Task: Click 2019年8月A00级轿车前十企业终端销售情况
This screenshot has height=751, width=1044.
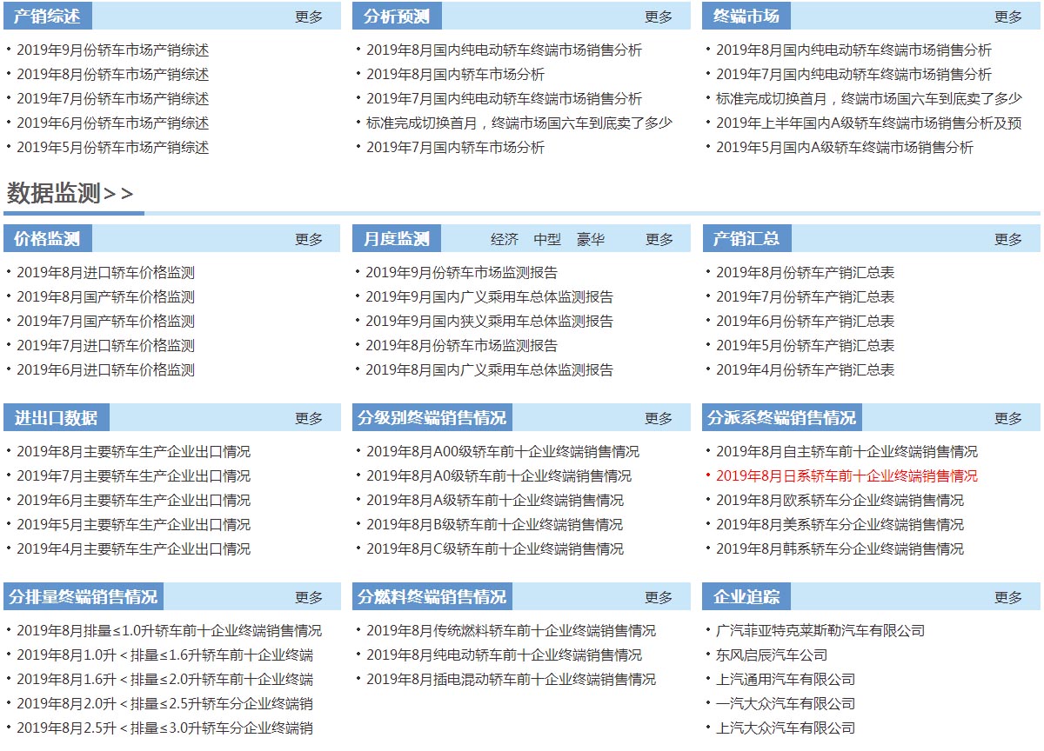Action: pyautogui.click(x=502, y=452)
